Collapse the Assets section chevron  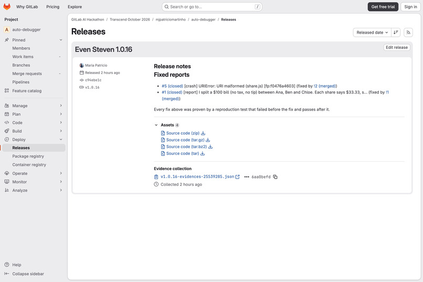[156, 125]
